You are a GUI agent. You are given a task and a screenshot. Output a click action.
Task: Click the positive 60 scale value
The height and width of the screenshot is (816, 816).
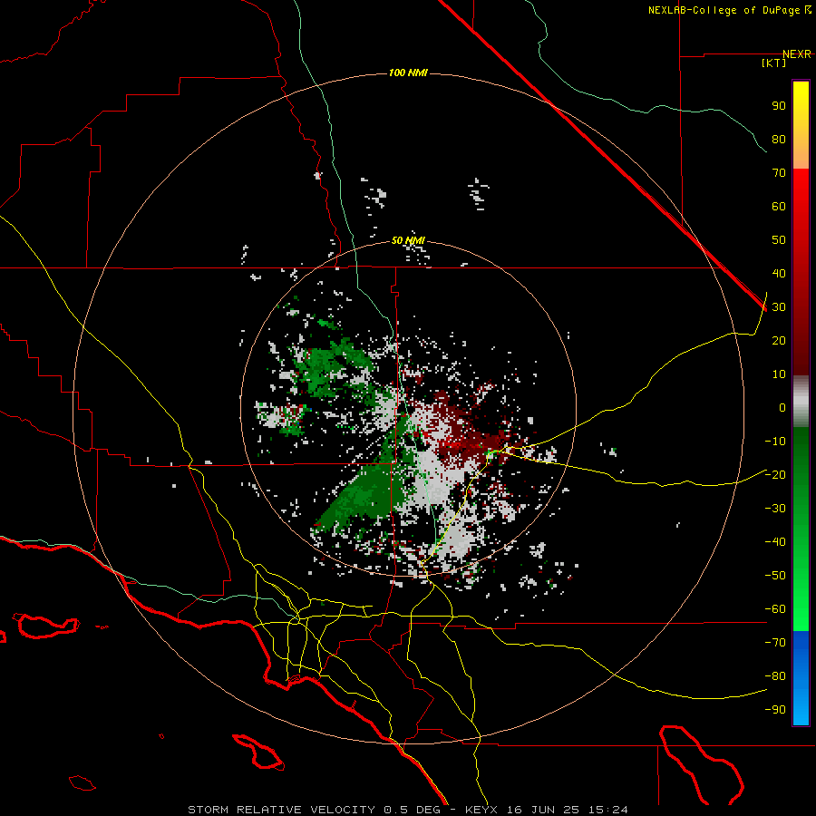(x=779, y=206)
